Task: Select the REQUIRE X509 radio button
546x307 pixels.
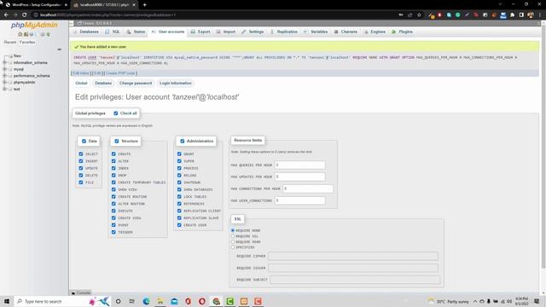Action: tap(233, 241)
